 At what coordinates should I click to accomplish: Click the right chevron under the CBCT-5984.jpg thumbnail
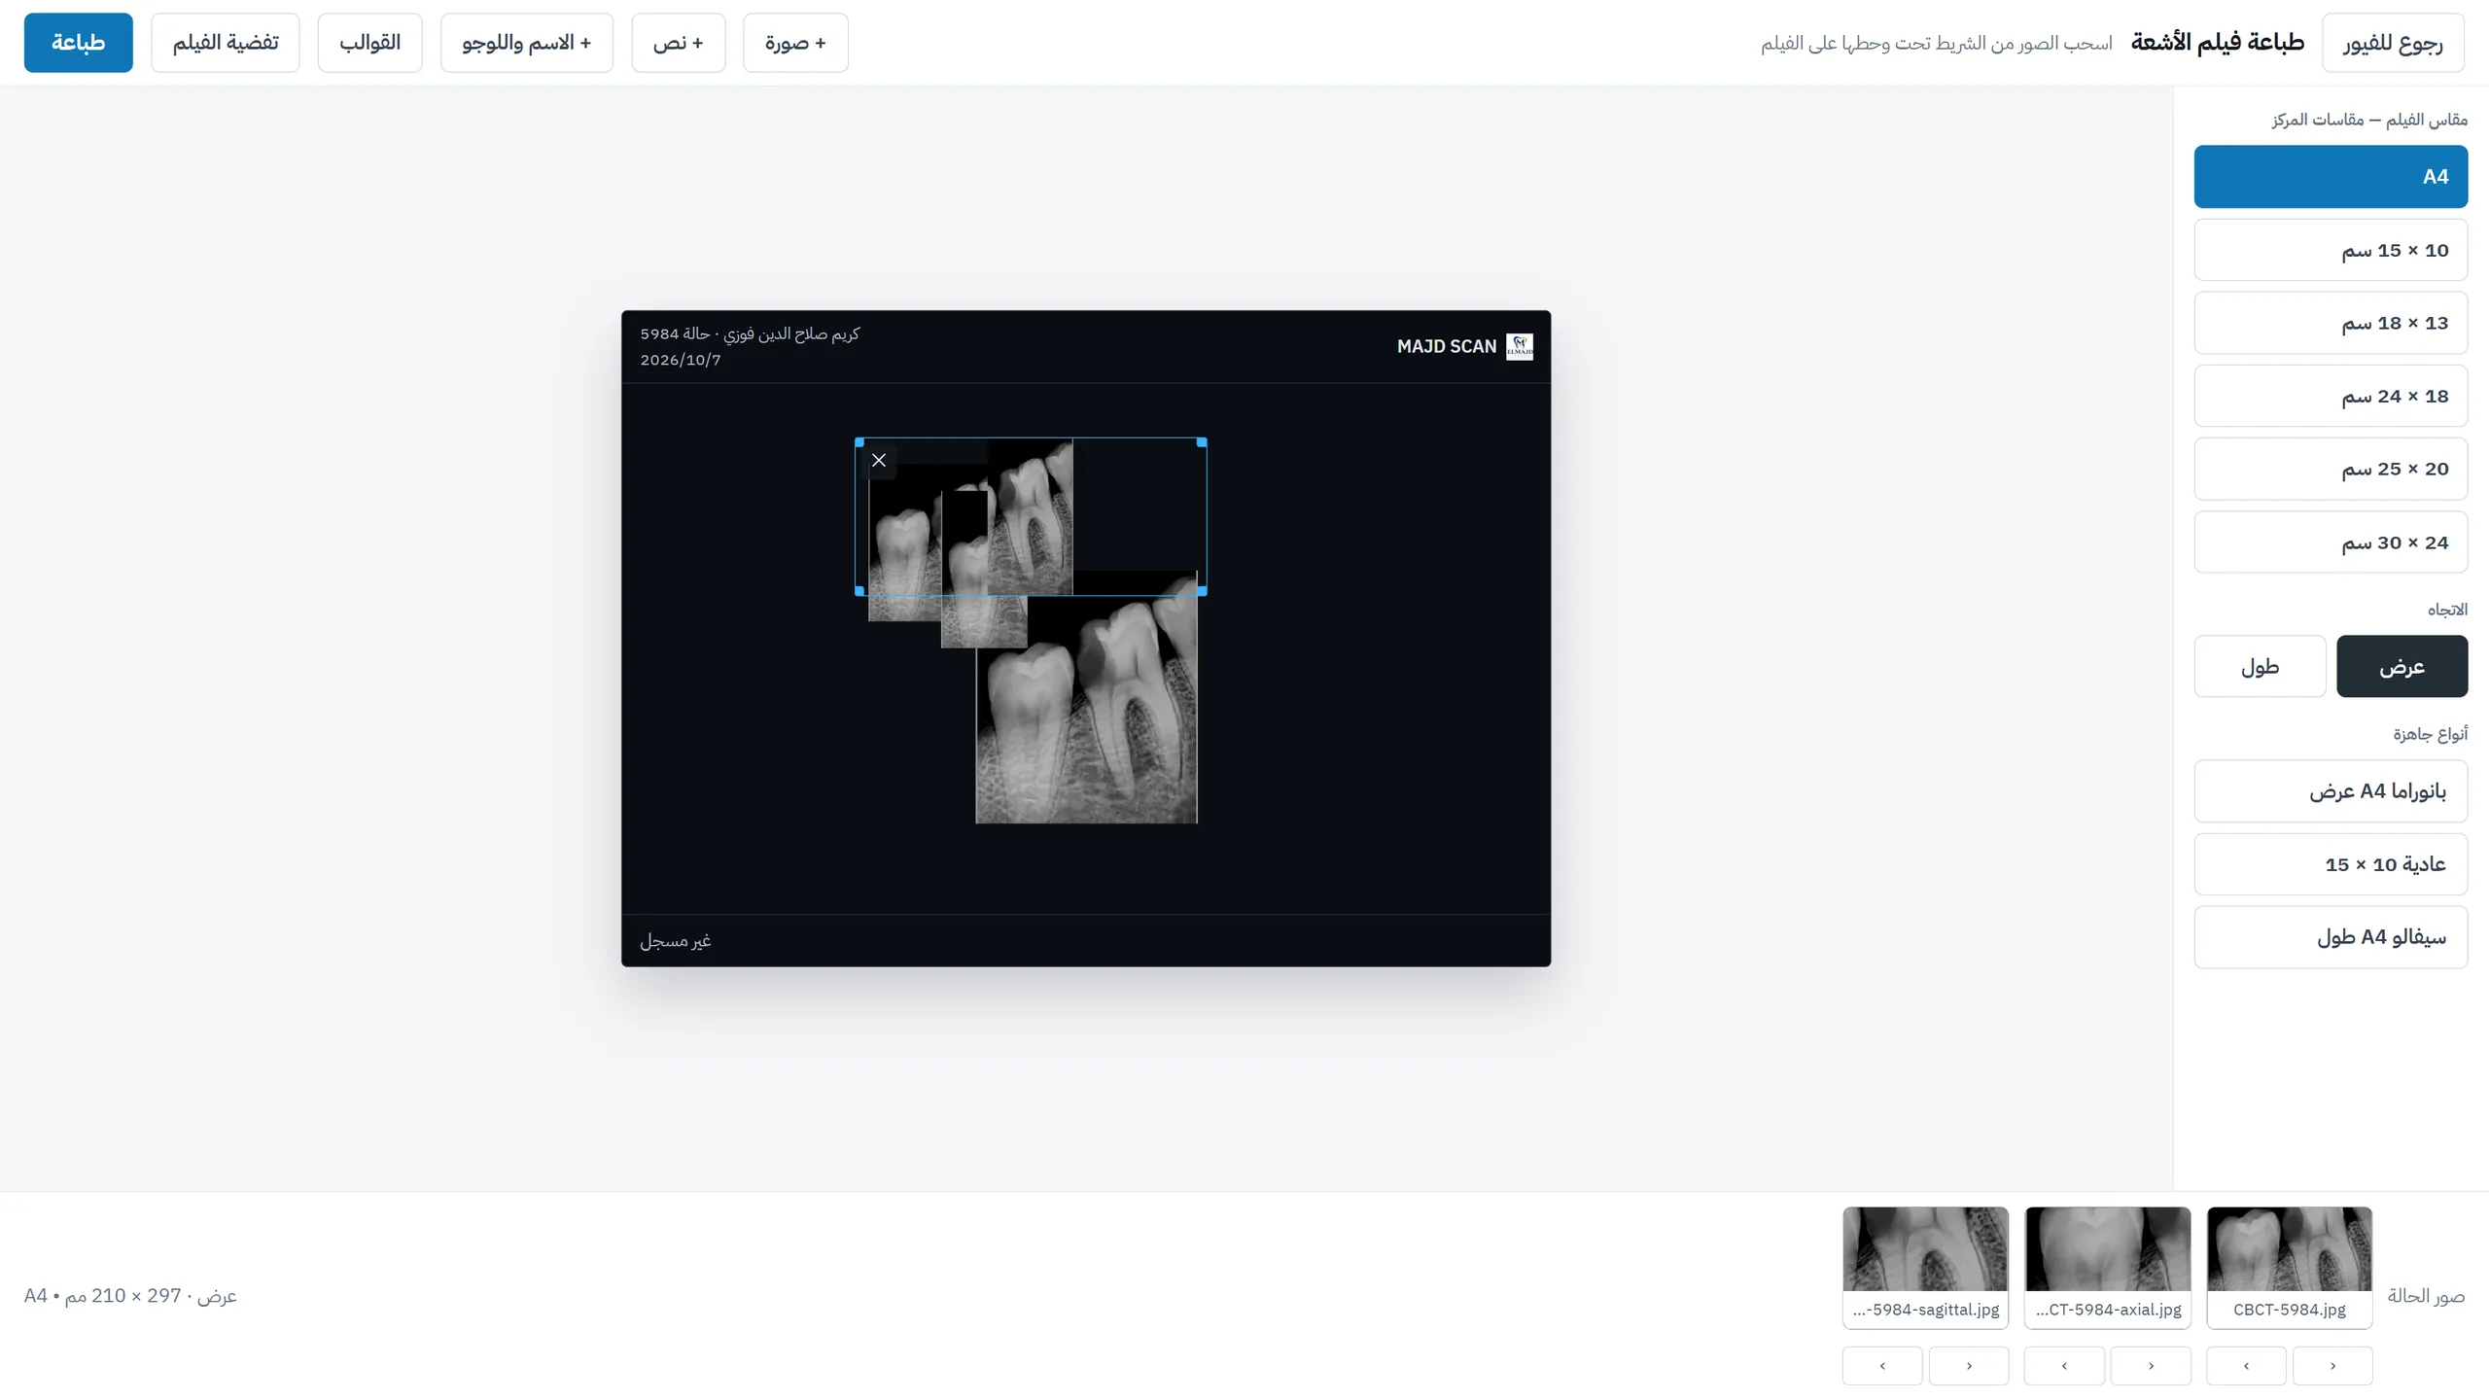[x=2332, y=1366]
